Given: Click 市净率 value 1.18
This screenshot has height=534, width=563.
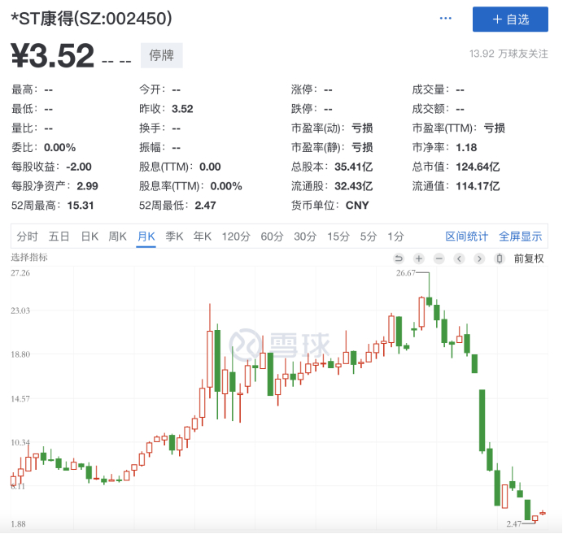Looking at the screenshot, I should click(x=466, y=147).
